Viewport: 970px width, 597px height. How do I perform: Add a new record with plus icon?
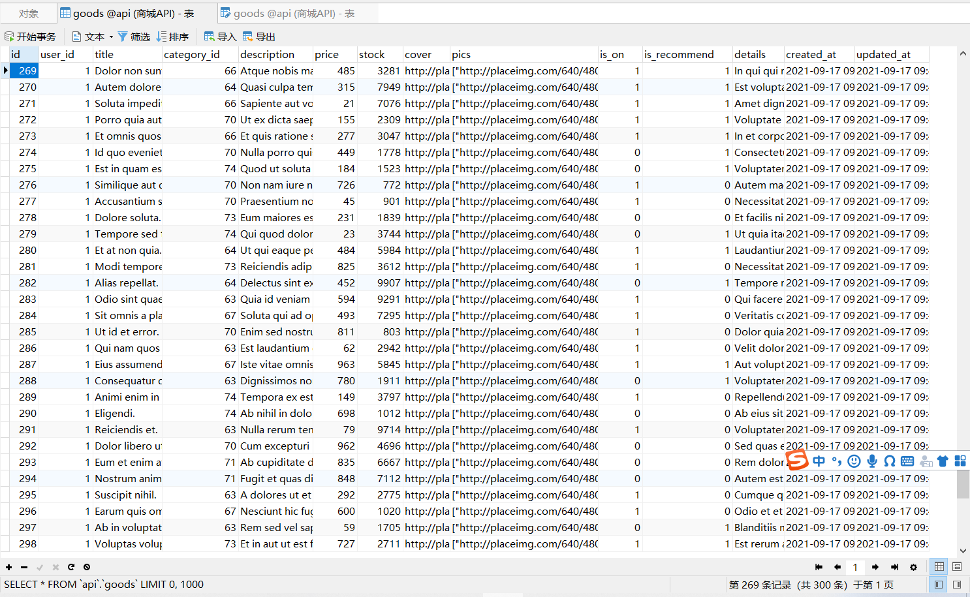pos(8,567)
